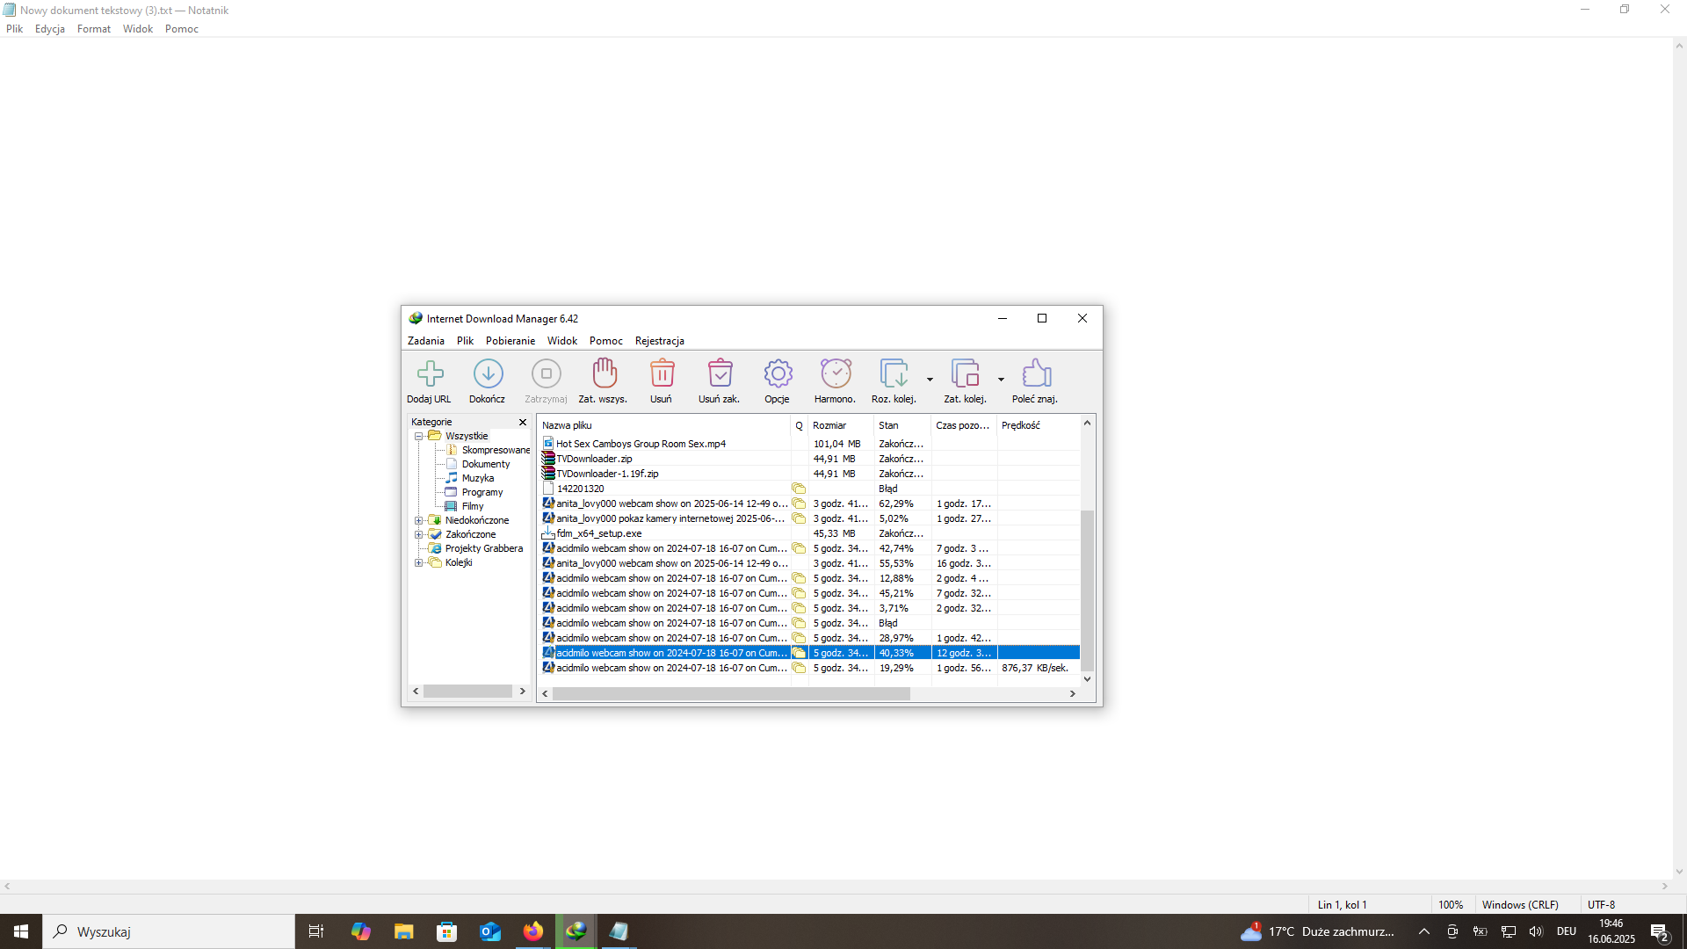Open the Pobieranie menu
Image resolution: width=1687 pixels, height=949 pixels.
(x=510, y=341)
